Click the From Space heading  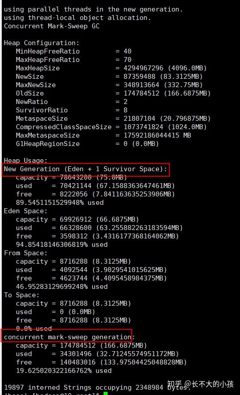[x=26, y=253]
